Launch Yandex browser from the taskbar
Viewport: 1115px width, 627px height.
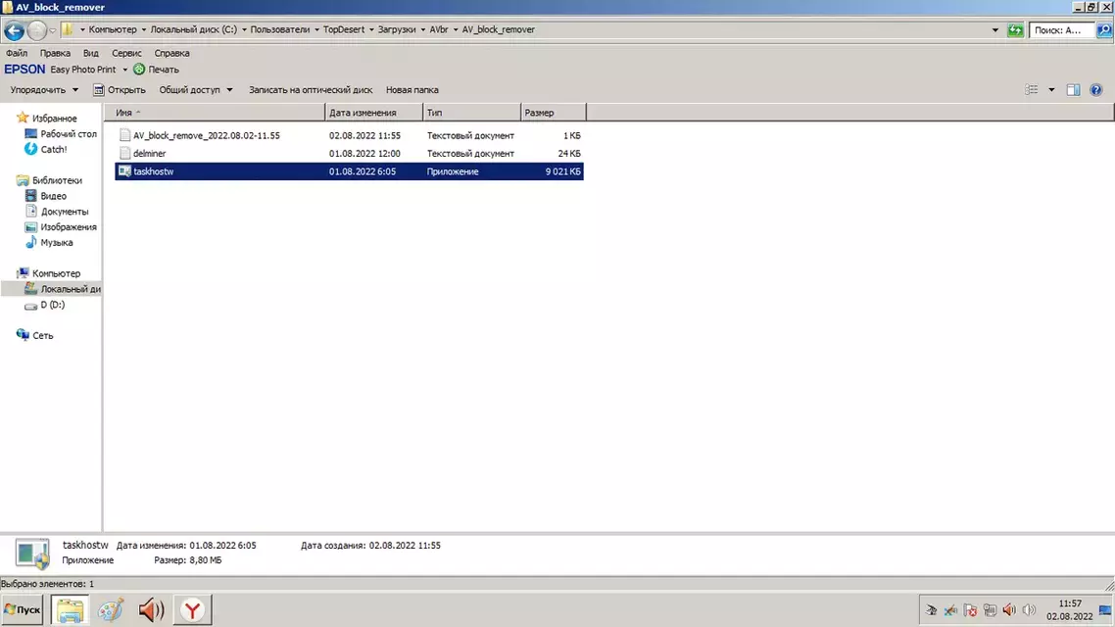(x=193, y=610)
